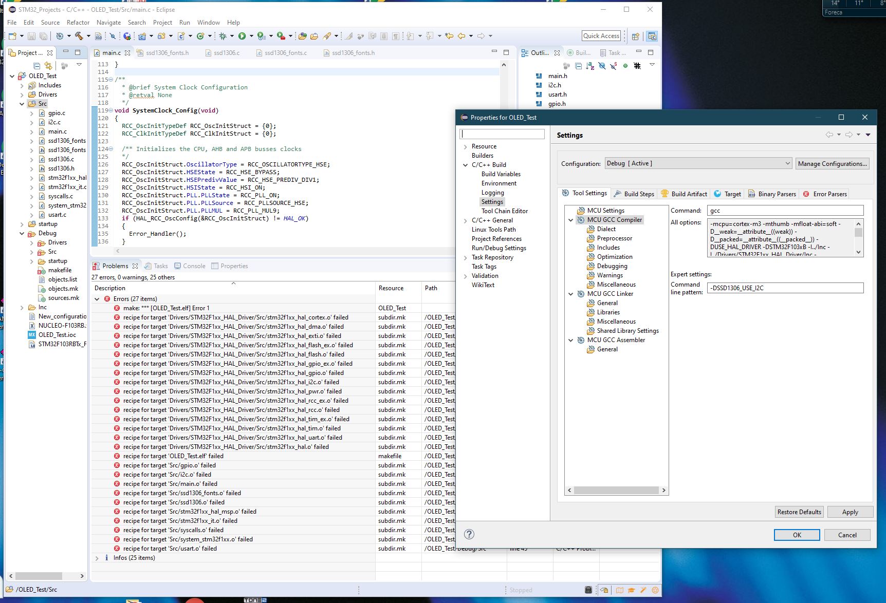
Task: Click Collapse All icon in Outline view
Action: [x=578, y=66]
